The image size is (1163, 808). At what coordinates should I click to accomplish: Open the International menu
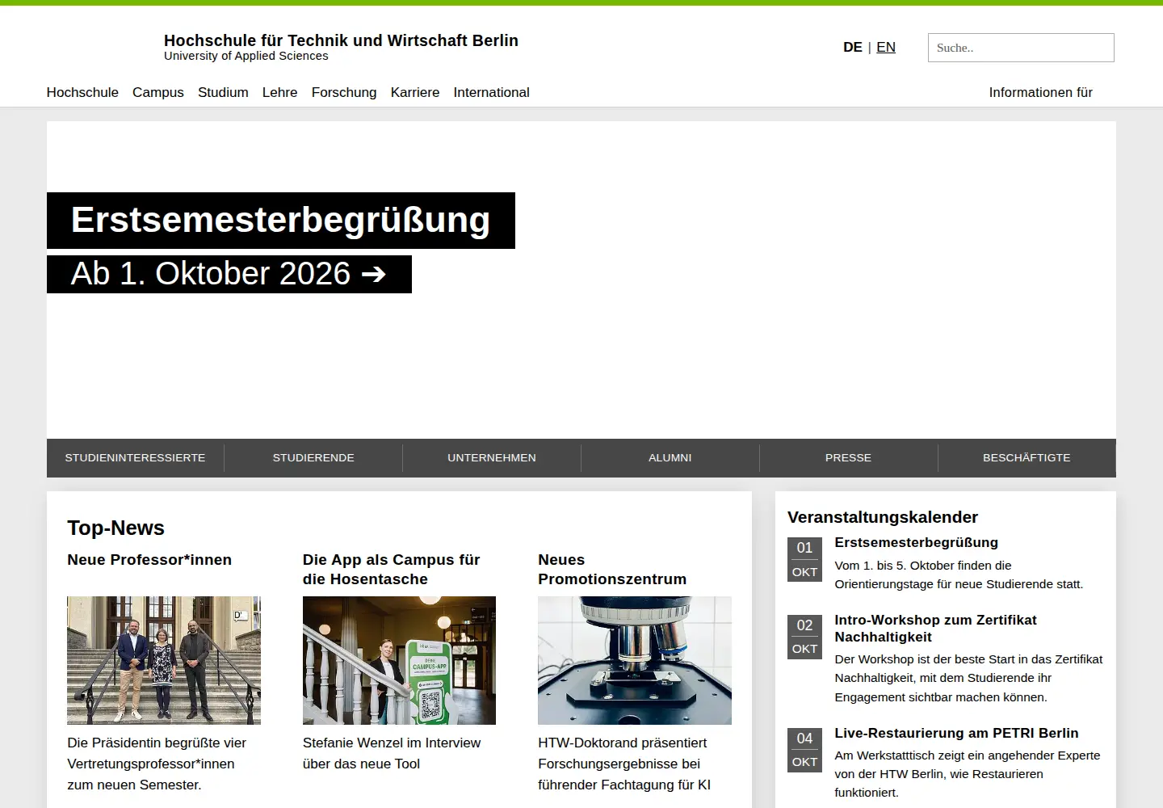click(491, 92)
